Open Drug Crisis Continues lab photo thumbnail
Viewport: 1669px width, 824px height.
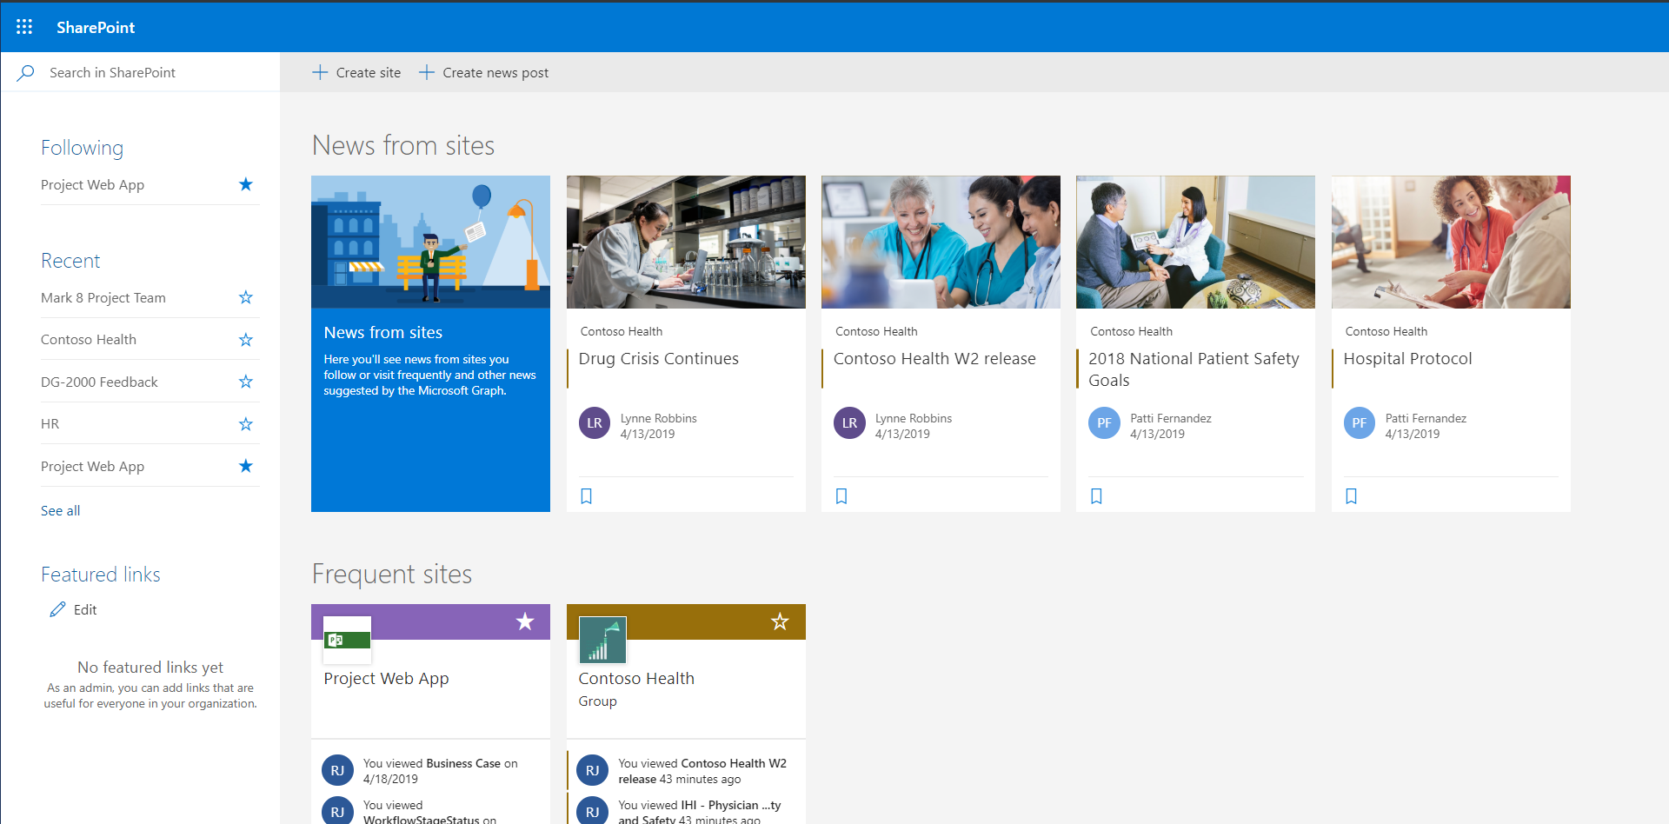(686, 242)
